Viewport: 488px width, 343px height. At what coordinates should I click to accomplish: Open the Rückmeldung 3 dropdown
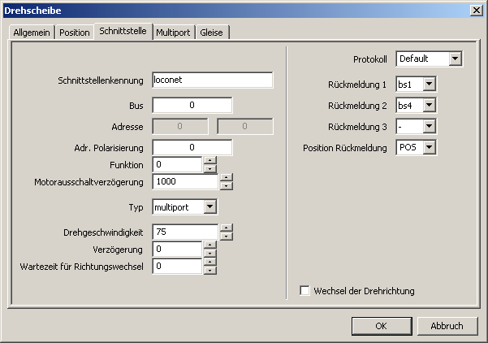(430, 126)
